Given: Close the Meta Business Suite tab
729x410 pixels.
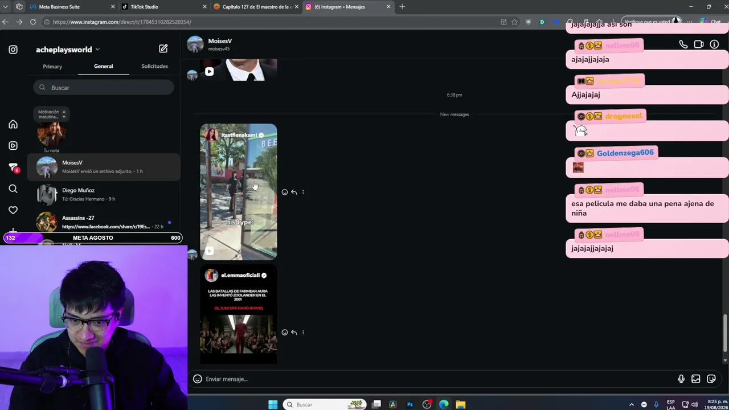Looking at the screenshot, I should tap(113, 7).
